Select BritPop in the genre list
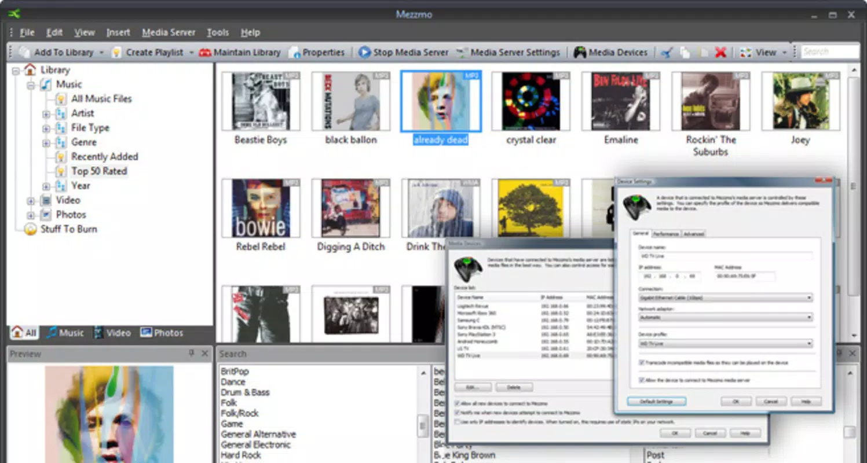The width and height of the screenshot is (867, 463). 235,372
